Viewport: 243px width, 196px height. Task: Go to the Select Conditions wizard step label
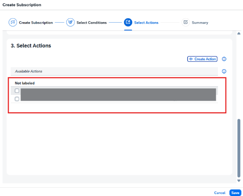click(x=91, y=23)
